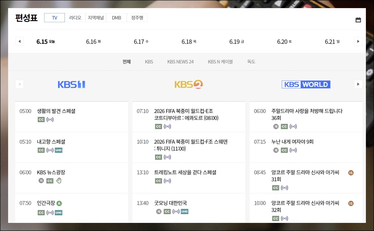Filter channels by KBS N 케이블
Image resolution: width=374 pixels, height=231 pixels.
220,62
